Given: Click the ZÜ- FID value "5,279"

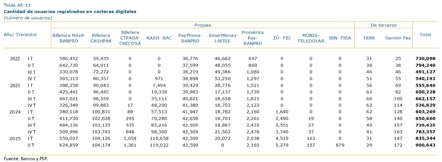Looking at the screenshot, I should coord(282,145).
